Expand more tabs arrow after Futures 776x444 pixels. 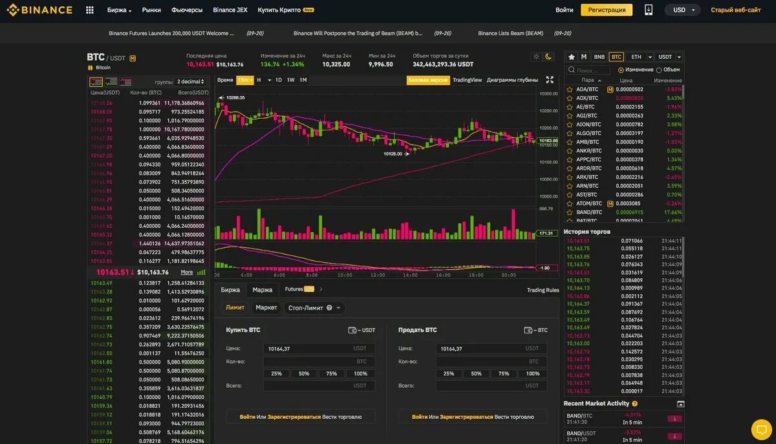point(321,289)
